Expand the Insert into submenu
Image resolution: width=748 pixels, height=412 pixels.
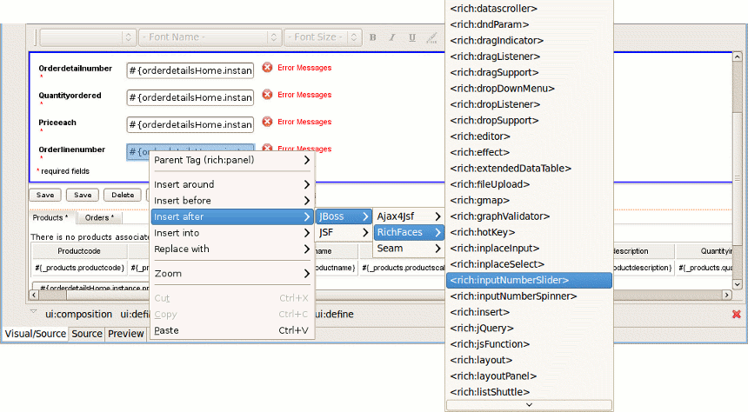coord(231,233)
